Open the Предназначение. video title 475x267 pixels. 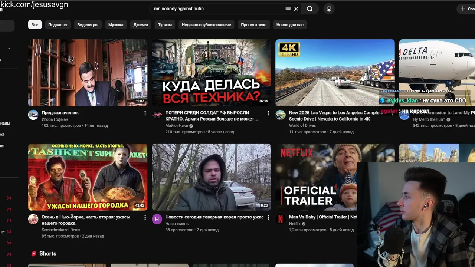60,113
